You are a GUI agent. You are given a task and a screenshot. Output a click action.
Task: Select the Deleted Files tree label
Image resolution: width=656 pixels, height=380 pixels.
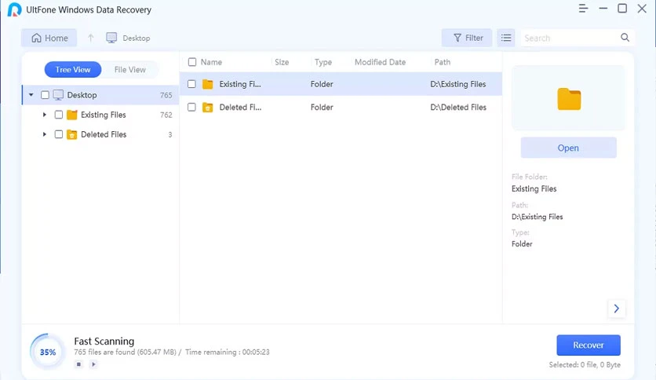104,134
